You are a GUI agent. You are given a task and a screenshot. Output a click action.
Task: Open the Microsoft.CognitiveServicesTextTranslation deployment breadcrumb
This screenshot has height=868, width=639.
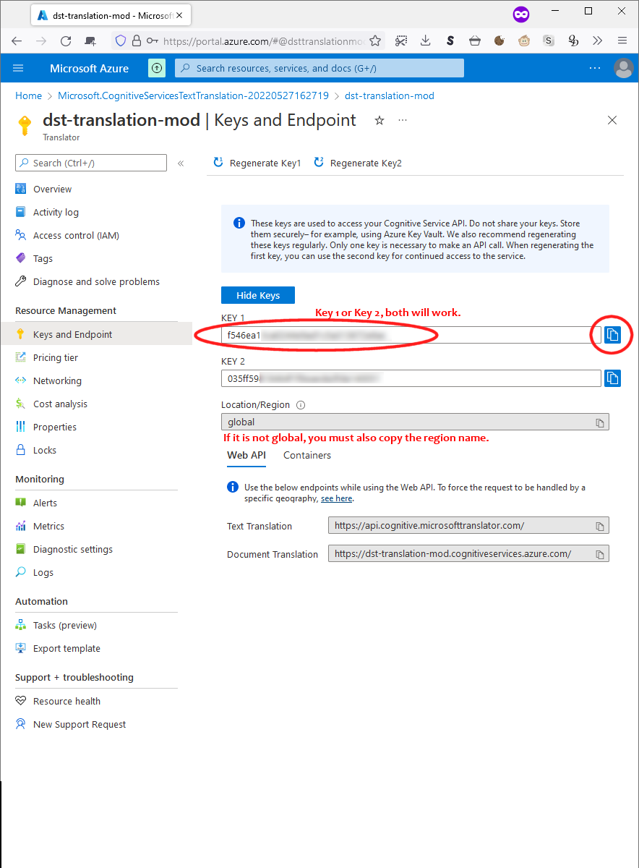193,95
